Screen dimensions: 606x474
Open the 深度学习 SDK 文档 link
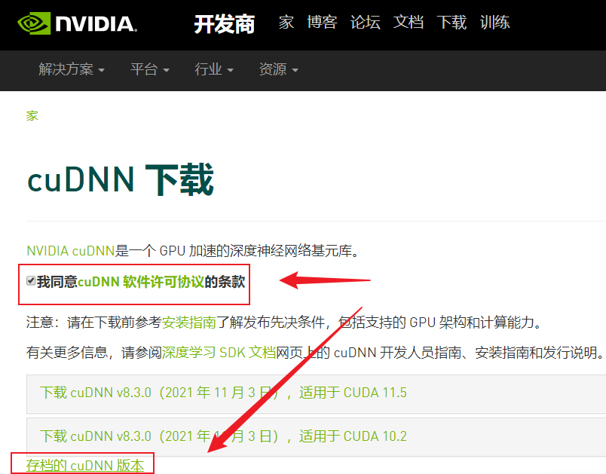click(x=219, y=353)
